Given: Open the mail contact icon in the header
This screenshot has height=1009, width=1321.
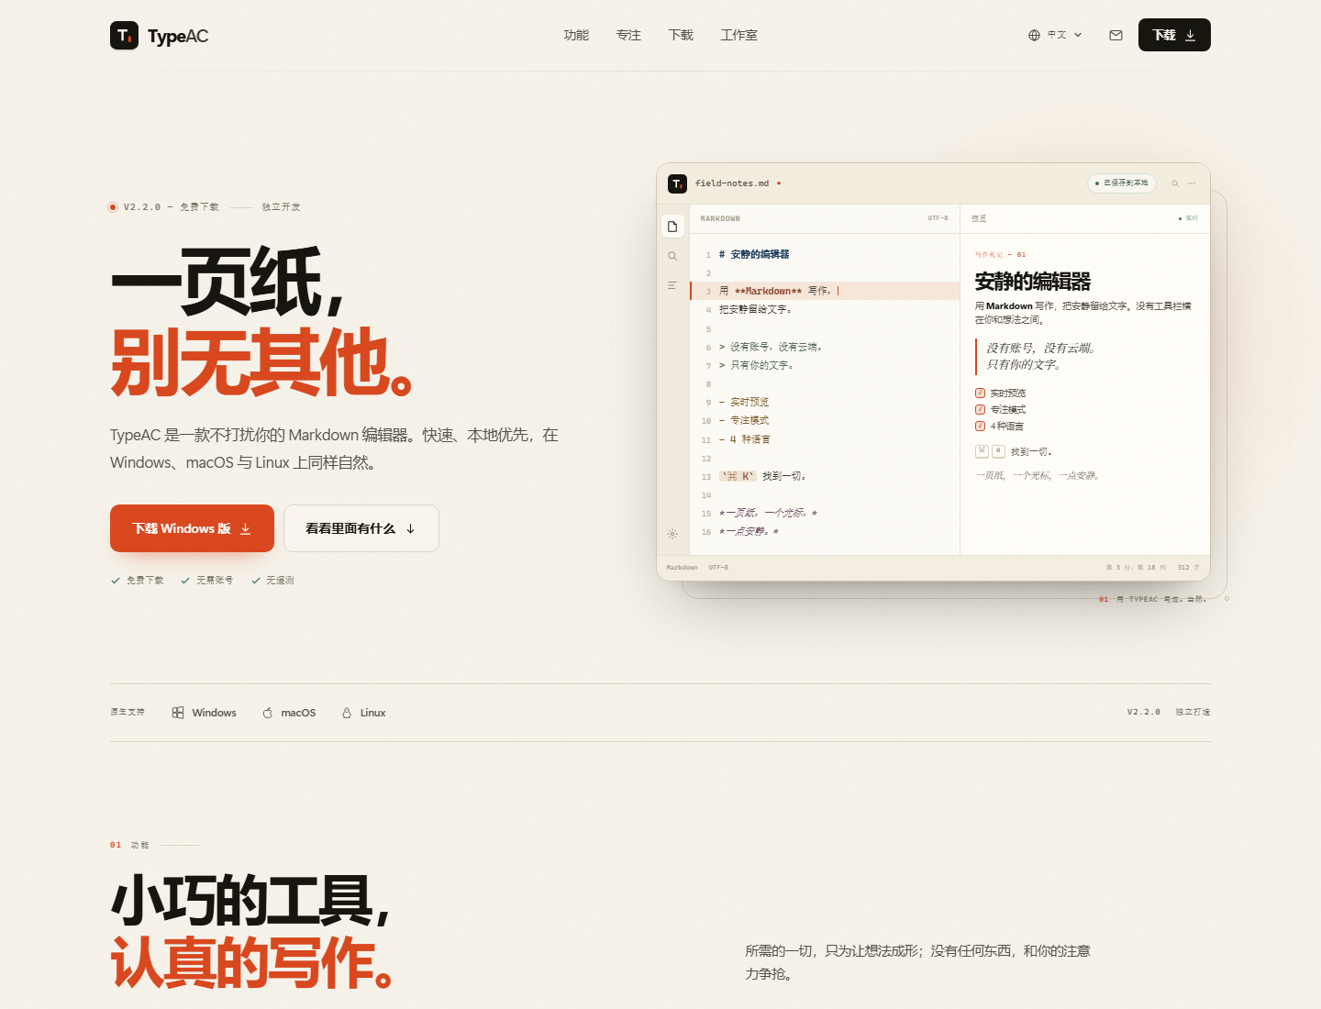Looking at the screenshot, I should coord(1116,35).
